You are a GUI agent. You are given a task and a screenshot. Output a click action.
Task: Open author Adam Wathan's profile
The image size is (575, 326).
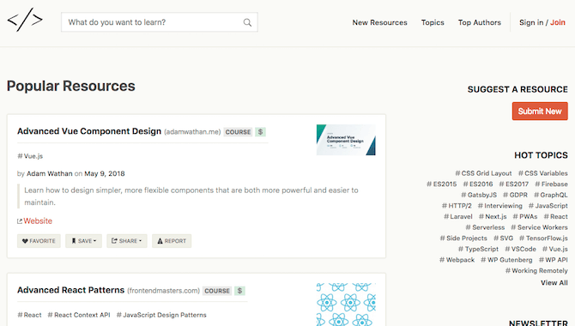(x=50, y=173)
